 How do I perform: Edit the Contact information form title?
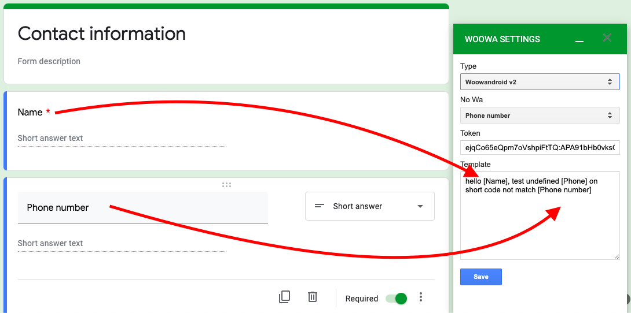102,33
